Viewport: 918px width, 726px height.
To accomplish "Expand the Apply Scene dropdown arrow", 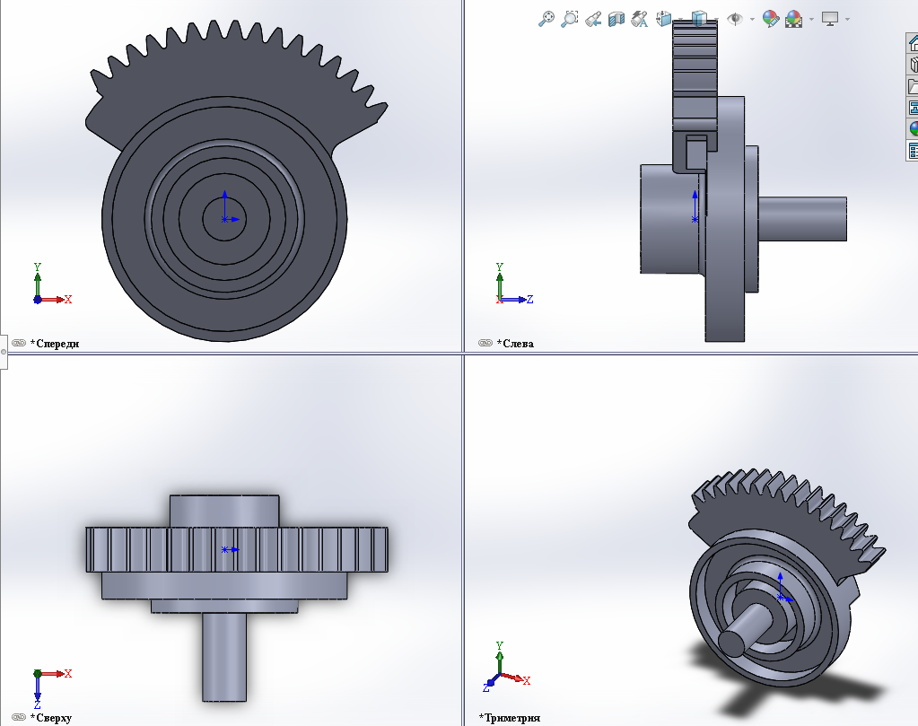I will click(x=811, y=20).
